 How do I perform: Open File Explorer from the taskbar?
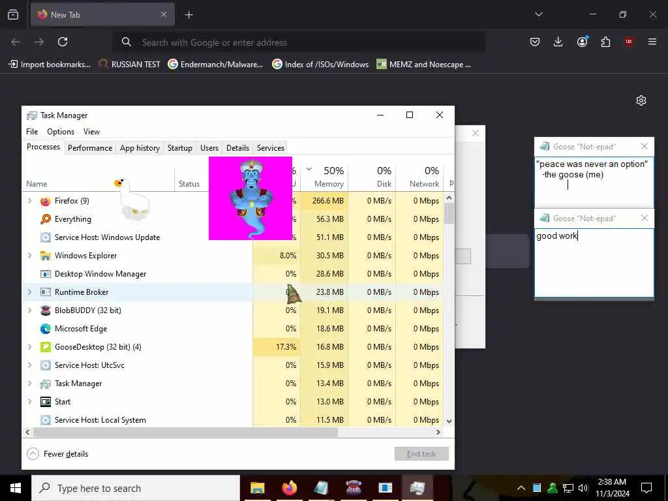click(257, 488)
